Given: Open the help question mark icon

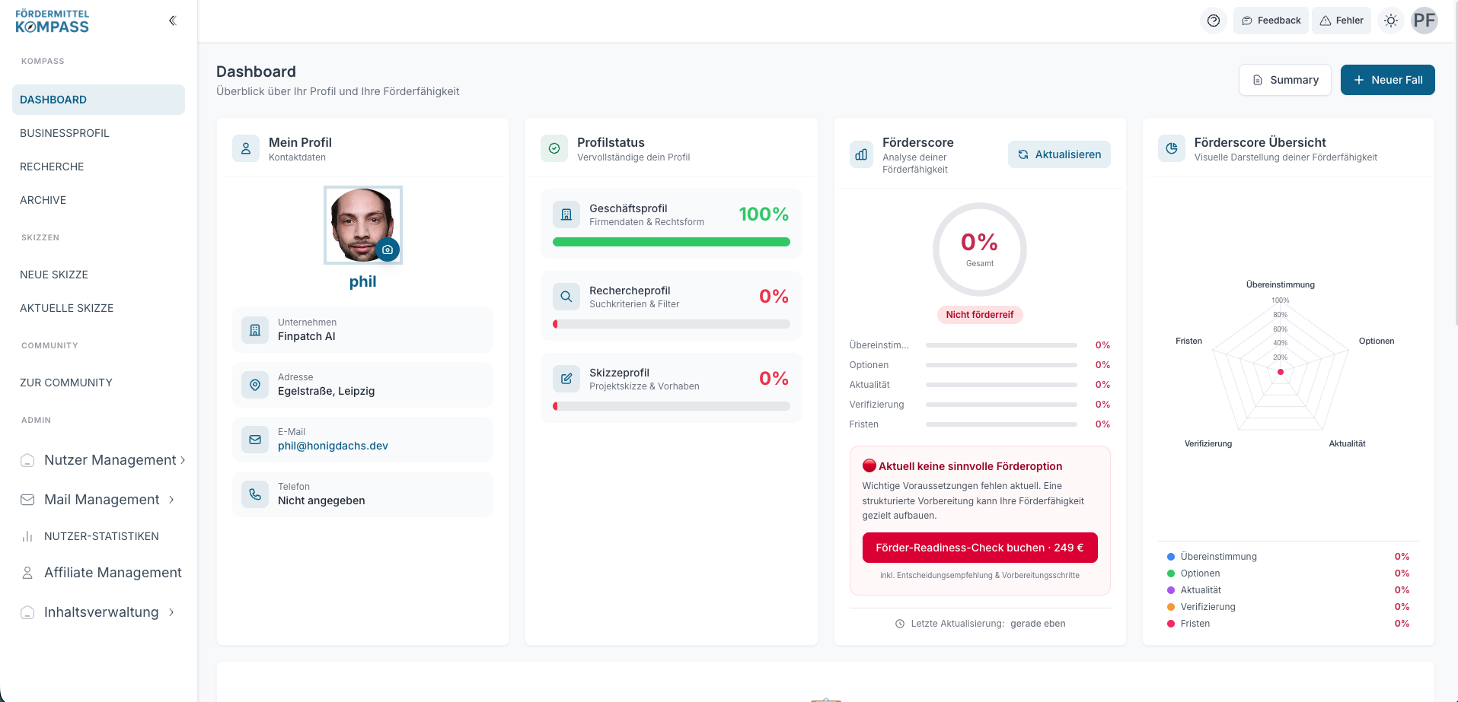Looking at the screenshot, I should [1214, 21].
